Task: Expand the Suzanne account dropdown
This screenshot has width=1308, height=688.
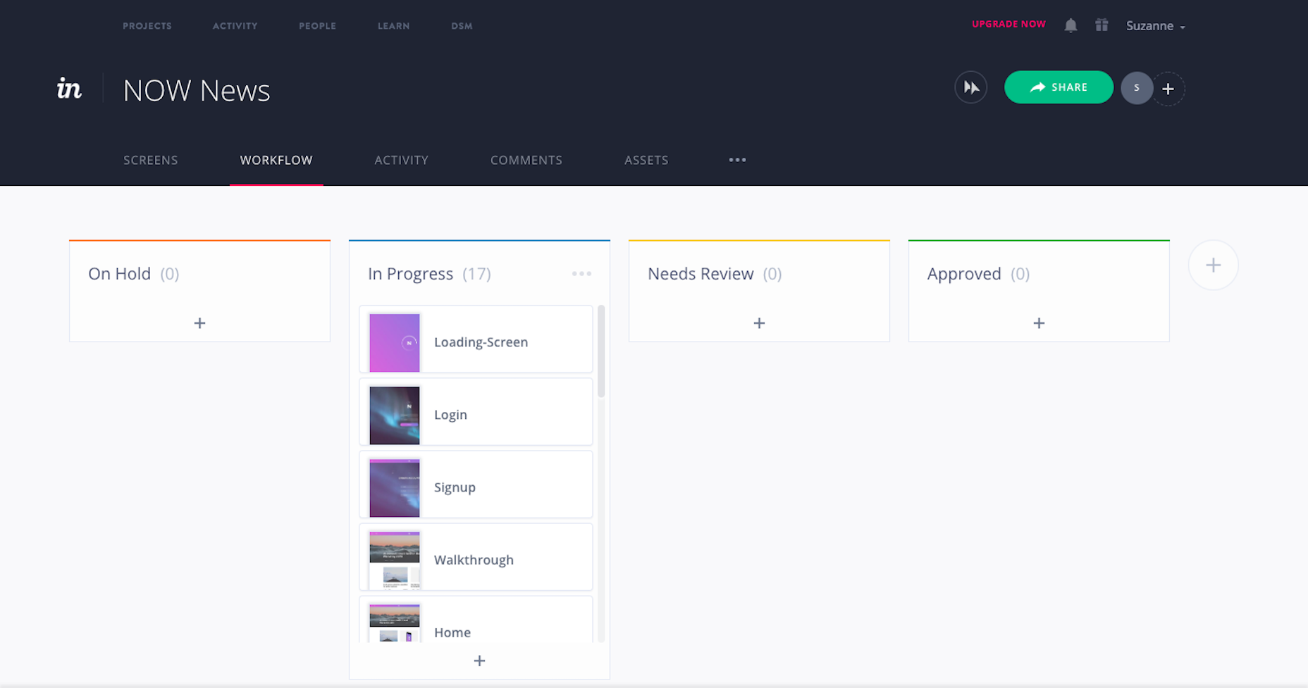Action: click(1155, 26)
